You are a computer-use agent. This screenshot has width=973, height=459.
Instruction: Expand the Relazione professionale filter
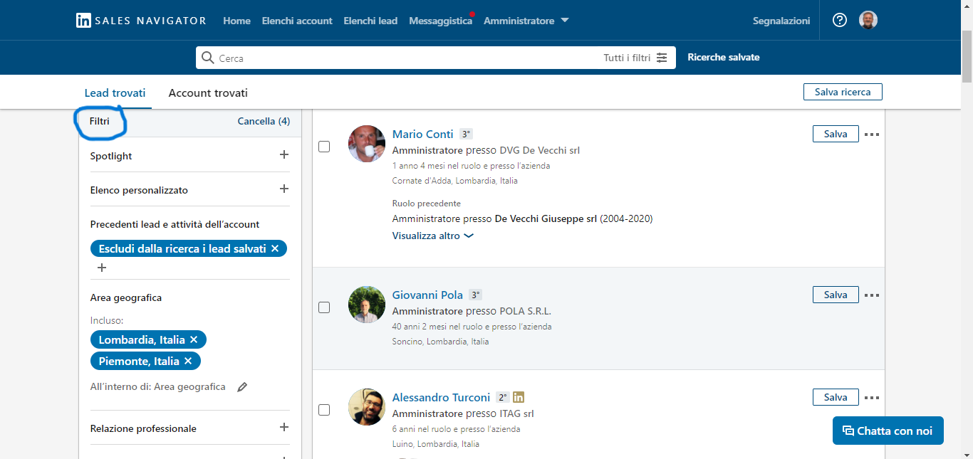click(x=284, y=427)
